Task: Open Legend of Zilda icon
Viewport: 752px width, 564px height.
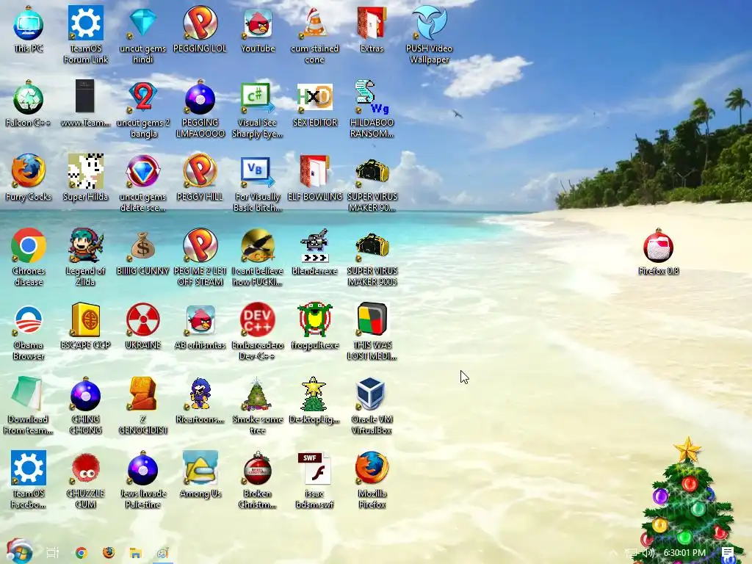Action: (85, 257)
